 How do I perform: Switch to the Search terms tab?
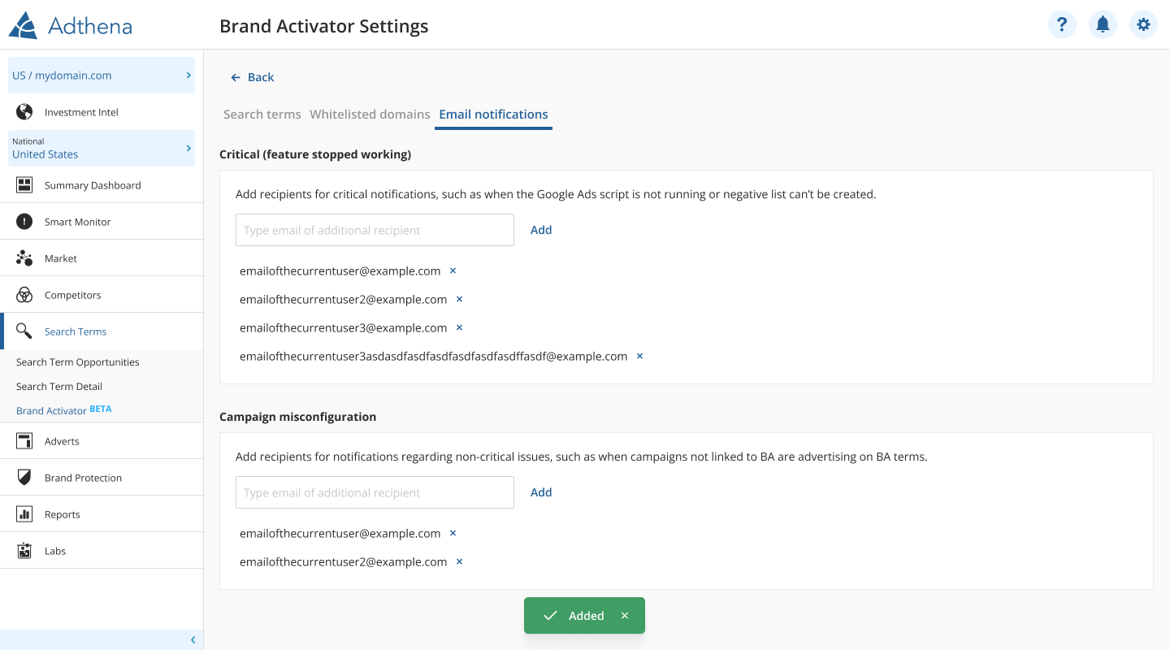pos(262,115)
